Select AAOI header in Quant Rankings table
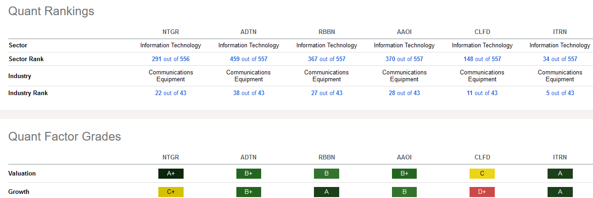The image size is (593, 198). (404, 32)
